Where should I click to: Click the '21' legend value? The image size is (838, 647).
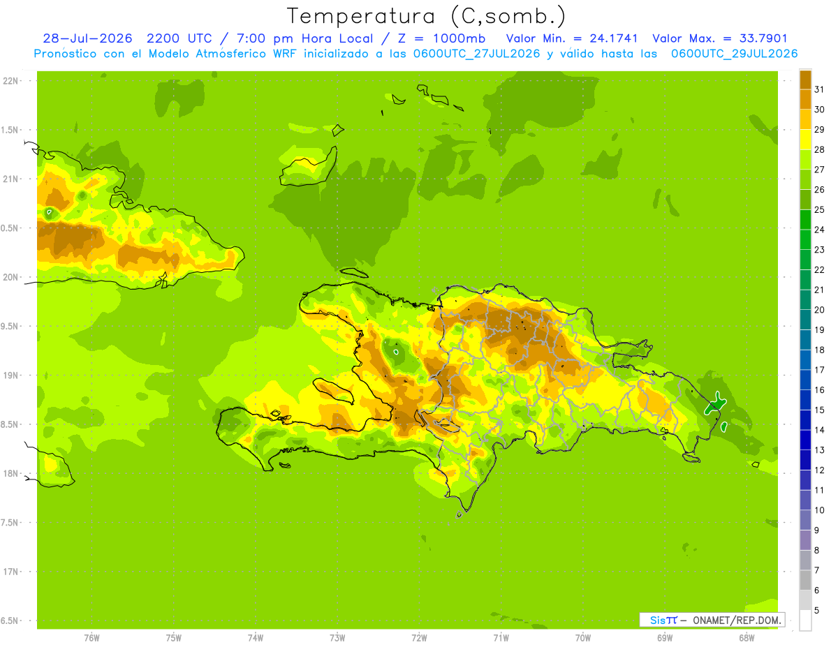coord(820,290)
